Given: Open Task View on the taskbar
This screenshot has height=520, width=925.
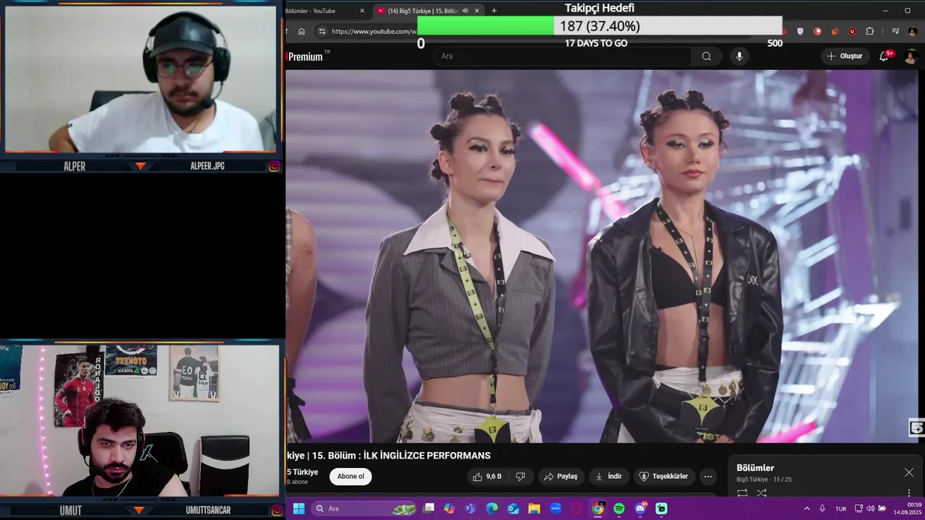Looking at the screenshot, I should tap(429, 508).
